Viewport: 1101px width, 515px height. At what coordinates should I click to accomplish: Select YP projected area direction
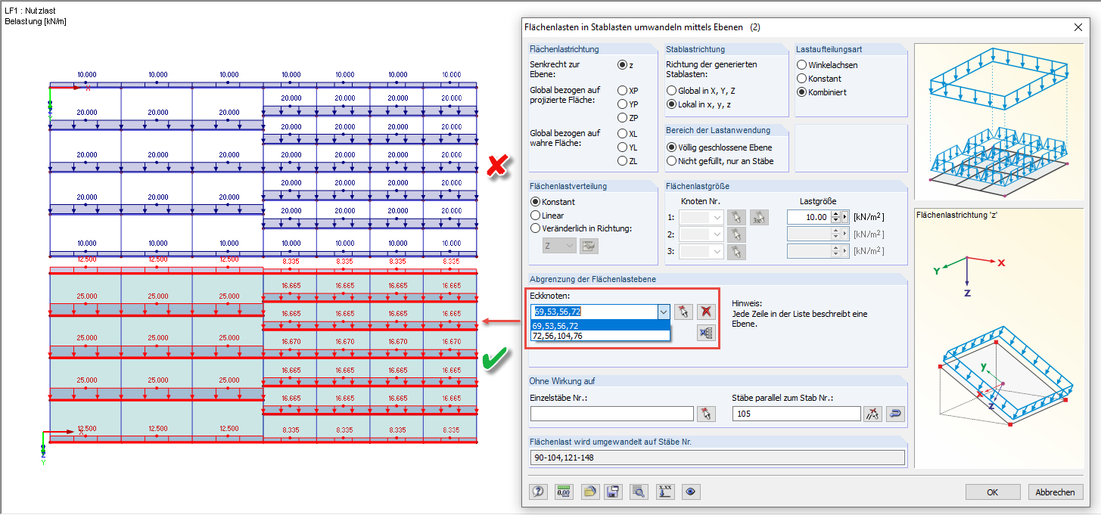coord(623,104)
